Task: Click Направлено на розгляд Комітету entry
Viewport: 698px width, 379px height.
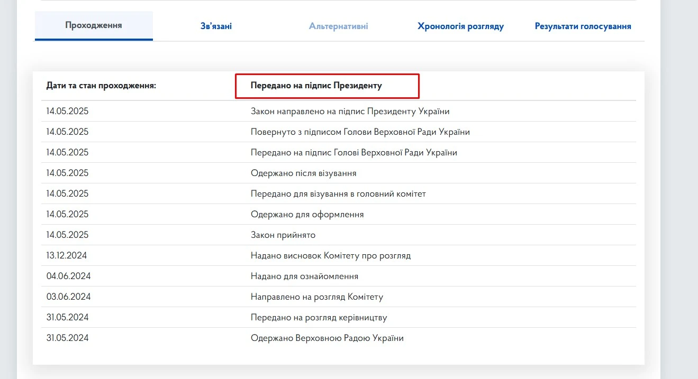Action: [316, 297]
